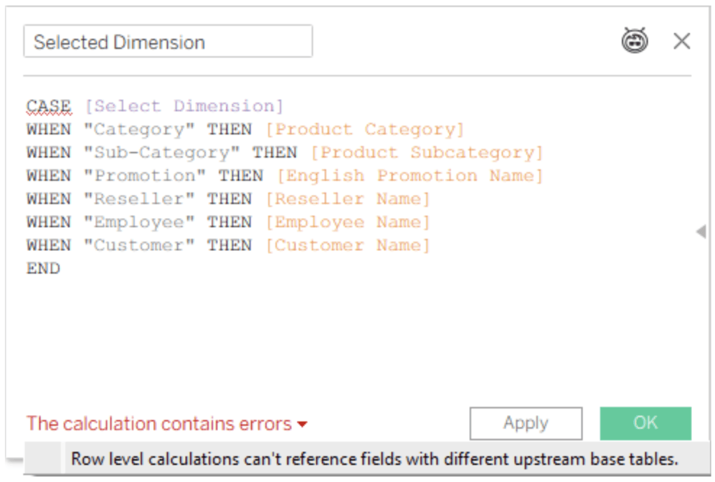715x482 pixels.
Task: Click the "Reseller" string literal
Action: [139, 199]
